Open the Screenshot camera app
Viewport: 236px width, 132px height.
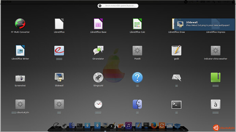coord(20,78)
